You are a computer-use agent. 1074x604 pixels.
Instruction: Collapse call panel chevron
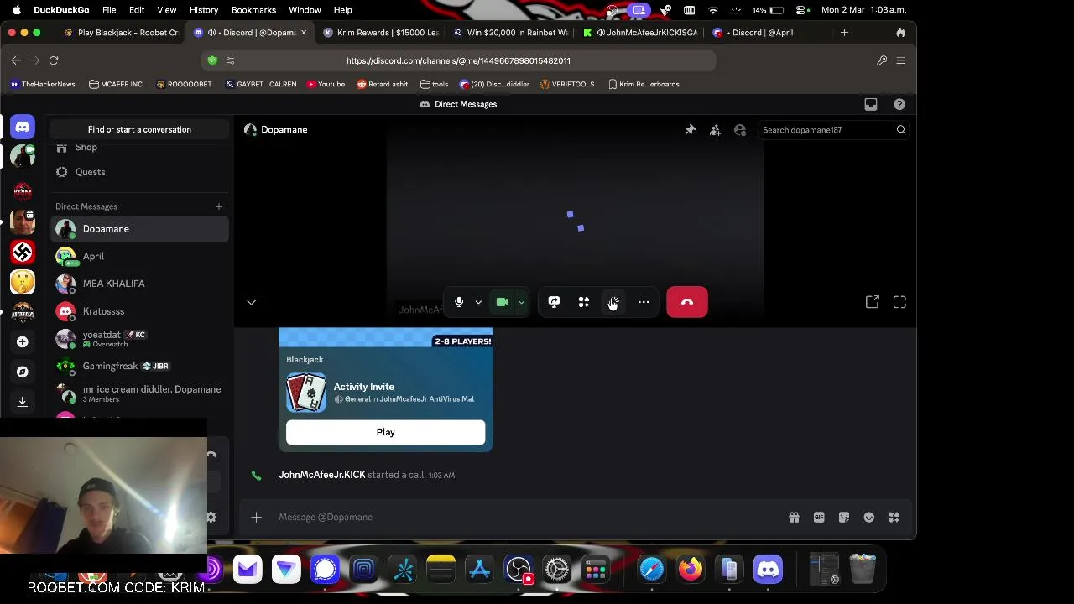point(251,302)
